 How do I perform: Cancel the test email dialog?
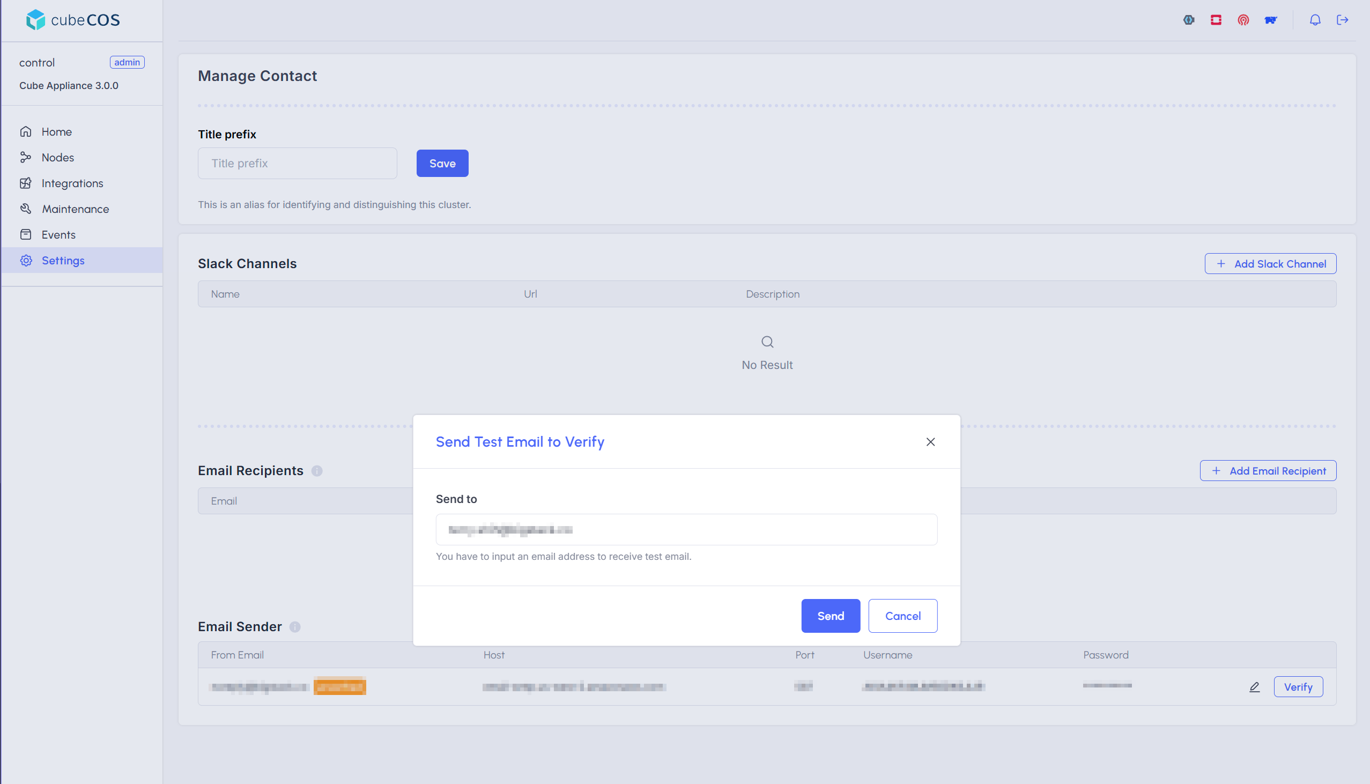click(x=902, y=616)
